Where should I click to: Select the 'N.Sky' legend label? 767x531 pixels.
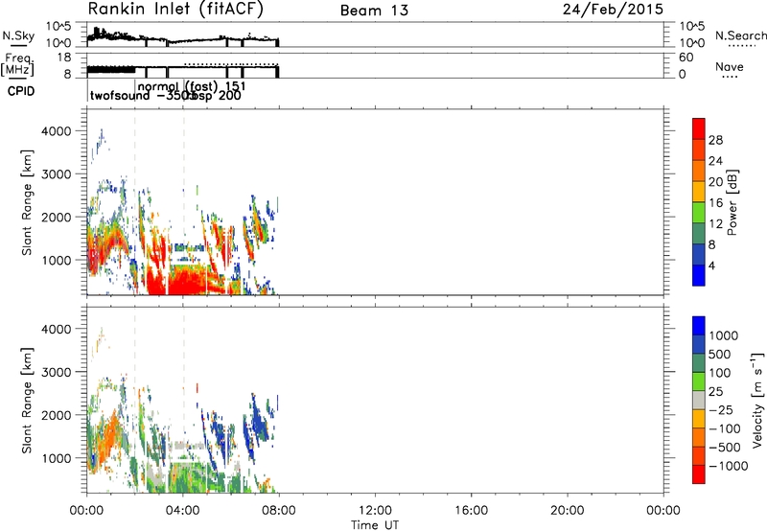pyautogui.click(x=18, y=35)
